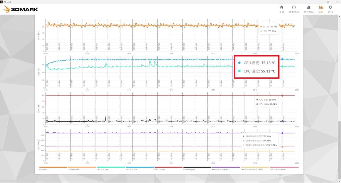341x183 pixels.
Task: Open the Benchmarks (基準測試) gauge icon
Action: [x=294, y=9]
